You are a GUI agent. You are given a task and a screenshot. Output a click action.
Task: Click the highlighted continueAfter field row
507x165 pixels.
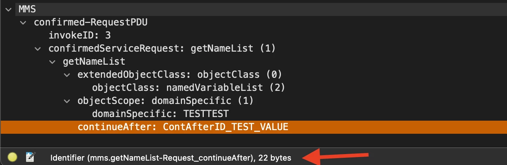(183, 127)
